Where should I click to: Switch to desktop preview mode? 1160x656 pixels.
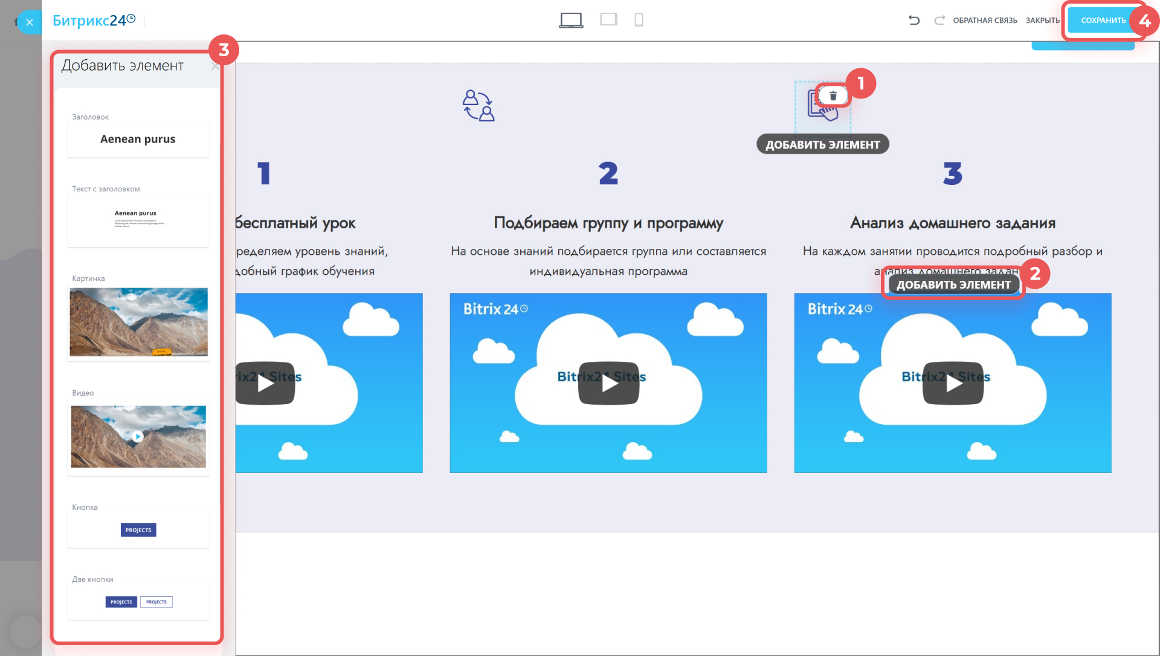pos(570,20)
